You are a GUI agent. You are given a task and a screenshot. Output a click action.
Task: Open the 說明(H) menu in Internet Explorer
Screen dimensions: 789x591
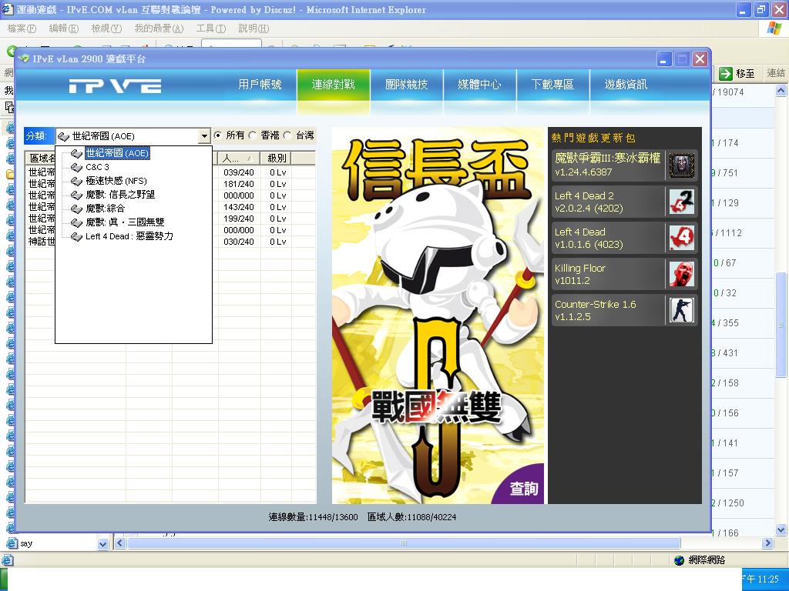(x=253, y=28)
